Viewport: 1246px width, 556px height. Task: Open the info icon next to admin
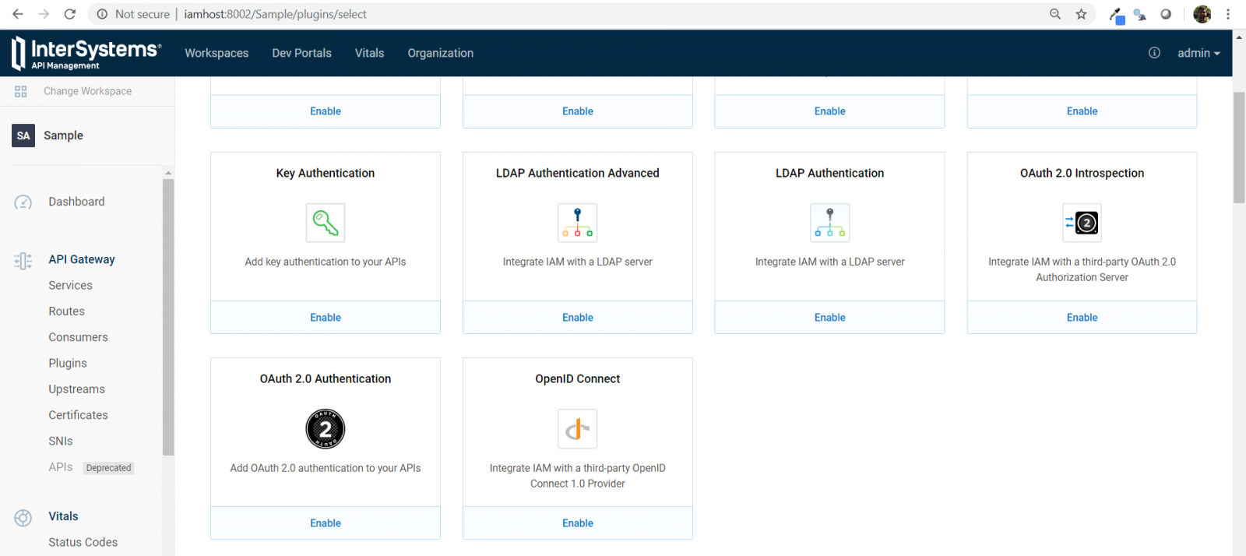click(1154, 53)
